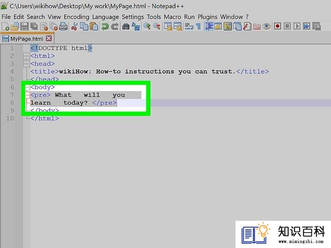Undo the last edit with green arrow

click(x=105, y=26)
